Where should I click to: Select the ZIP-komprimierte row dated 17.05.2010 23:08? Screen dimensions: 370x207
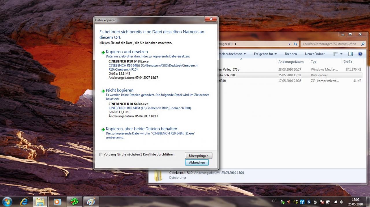point(290,81)
